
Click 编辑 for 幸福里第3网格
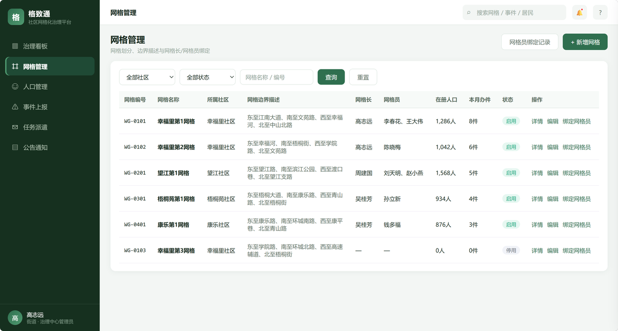(x=553, y=251)
